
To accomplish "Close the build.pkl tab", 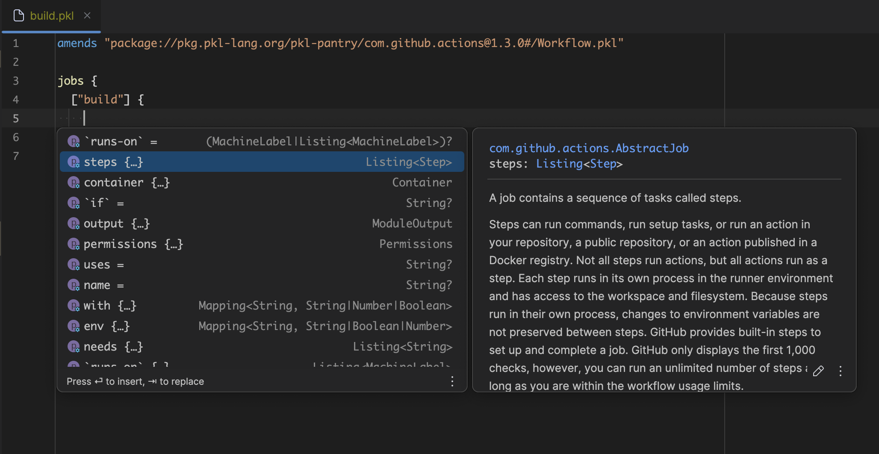I will 88,15.
